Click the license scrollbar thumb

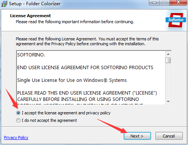pyautogui.click(x=168, y=61)
